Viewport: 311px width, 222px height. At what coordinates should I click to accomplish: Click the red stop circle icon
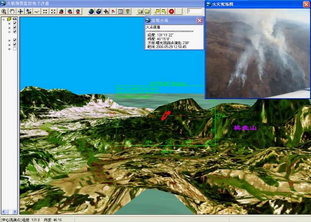[x=172, y=11]
